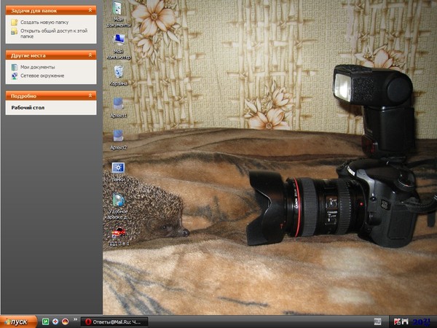Click the Рабочий стол label in Подробно
This screenshot has height=328, width=437.
[x=28, y=107]
